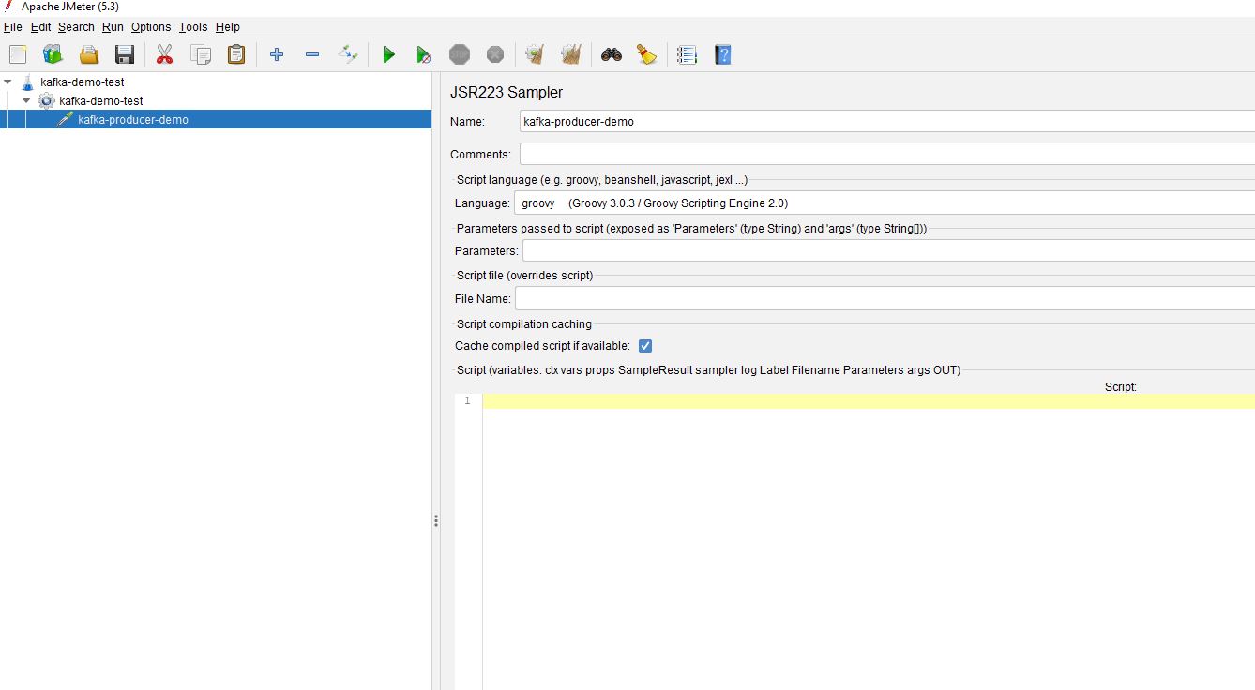Image resolution: width=1255 pixels, height=690 pixels.
Task: Click the Parameters input field
Action: pos(750,250)
